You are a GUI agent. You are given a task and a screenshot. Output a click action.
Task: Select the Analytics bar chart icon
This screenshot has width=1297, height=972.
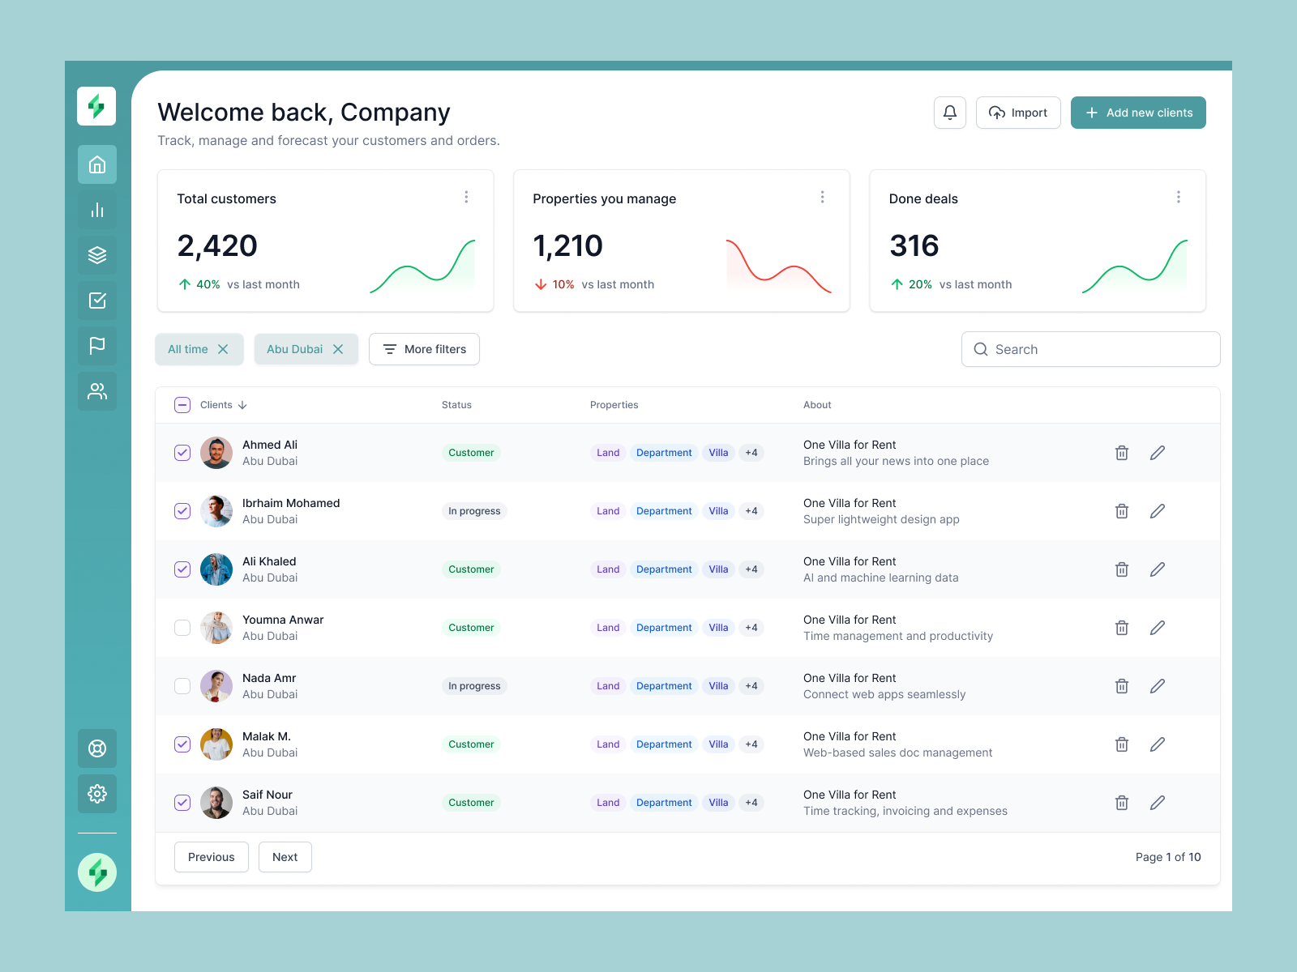click(96, 210)
